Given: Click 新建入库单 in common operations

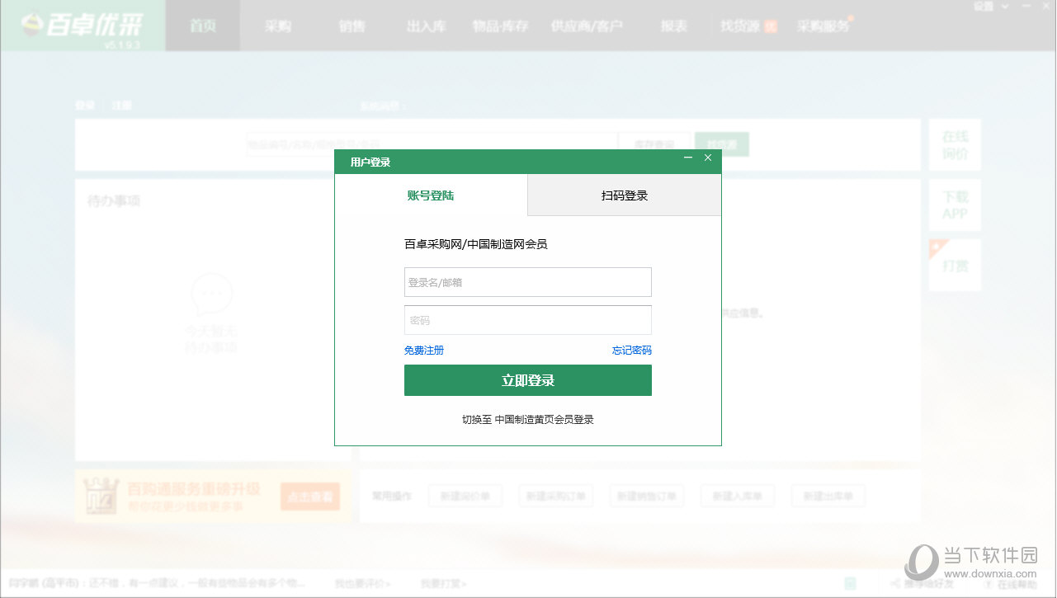Looking at the screenshot, I should (x=738, y=497).
